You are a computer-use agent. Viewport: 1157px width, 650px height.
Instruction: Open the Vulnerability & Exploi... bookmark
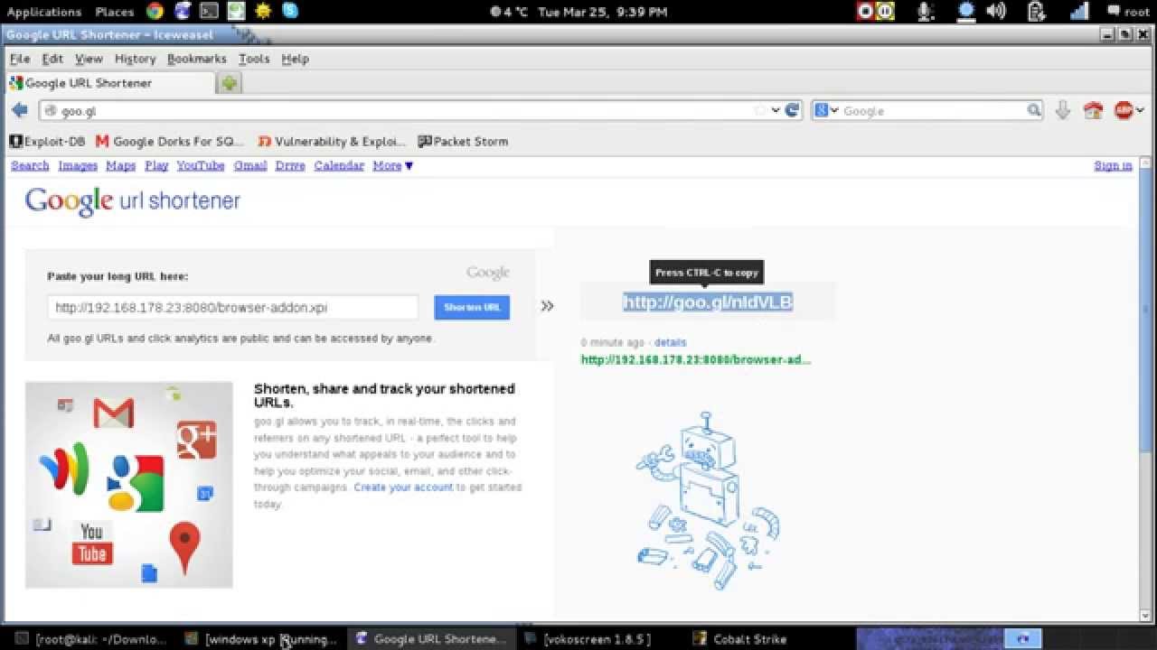(332, 142)
